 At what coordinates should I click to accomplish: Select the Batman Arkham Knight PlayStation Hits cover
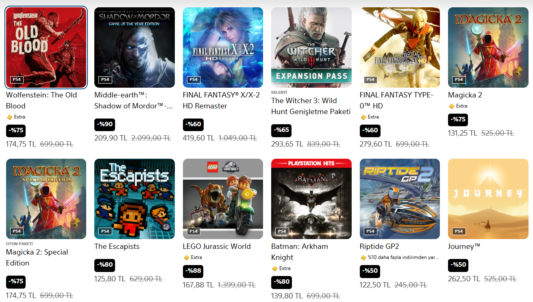pos(311,199)
